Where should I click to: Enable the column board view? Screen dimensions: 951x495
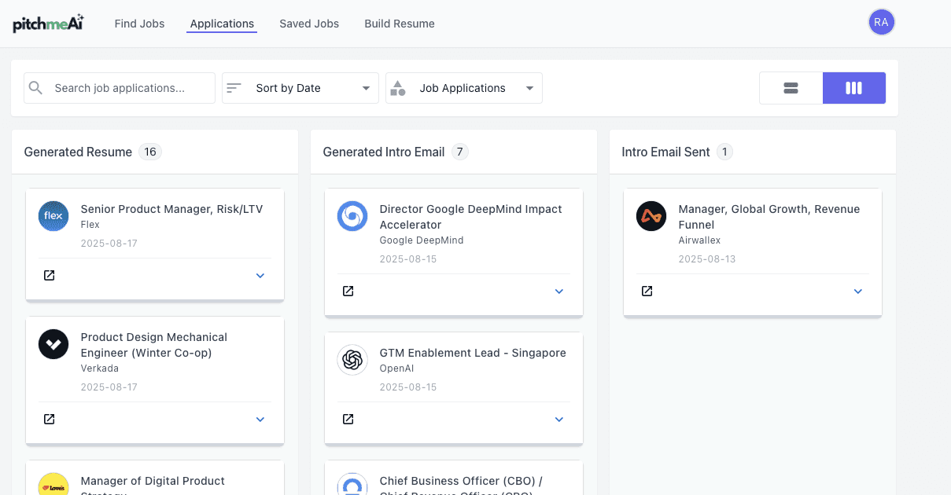click(x=853, y=87)
